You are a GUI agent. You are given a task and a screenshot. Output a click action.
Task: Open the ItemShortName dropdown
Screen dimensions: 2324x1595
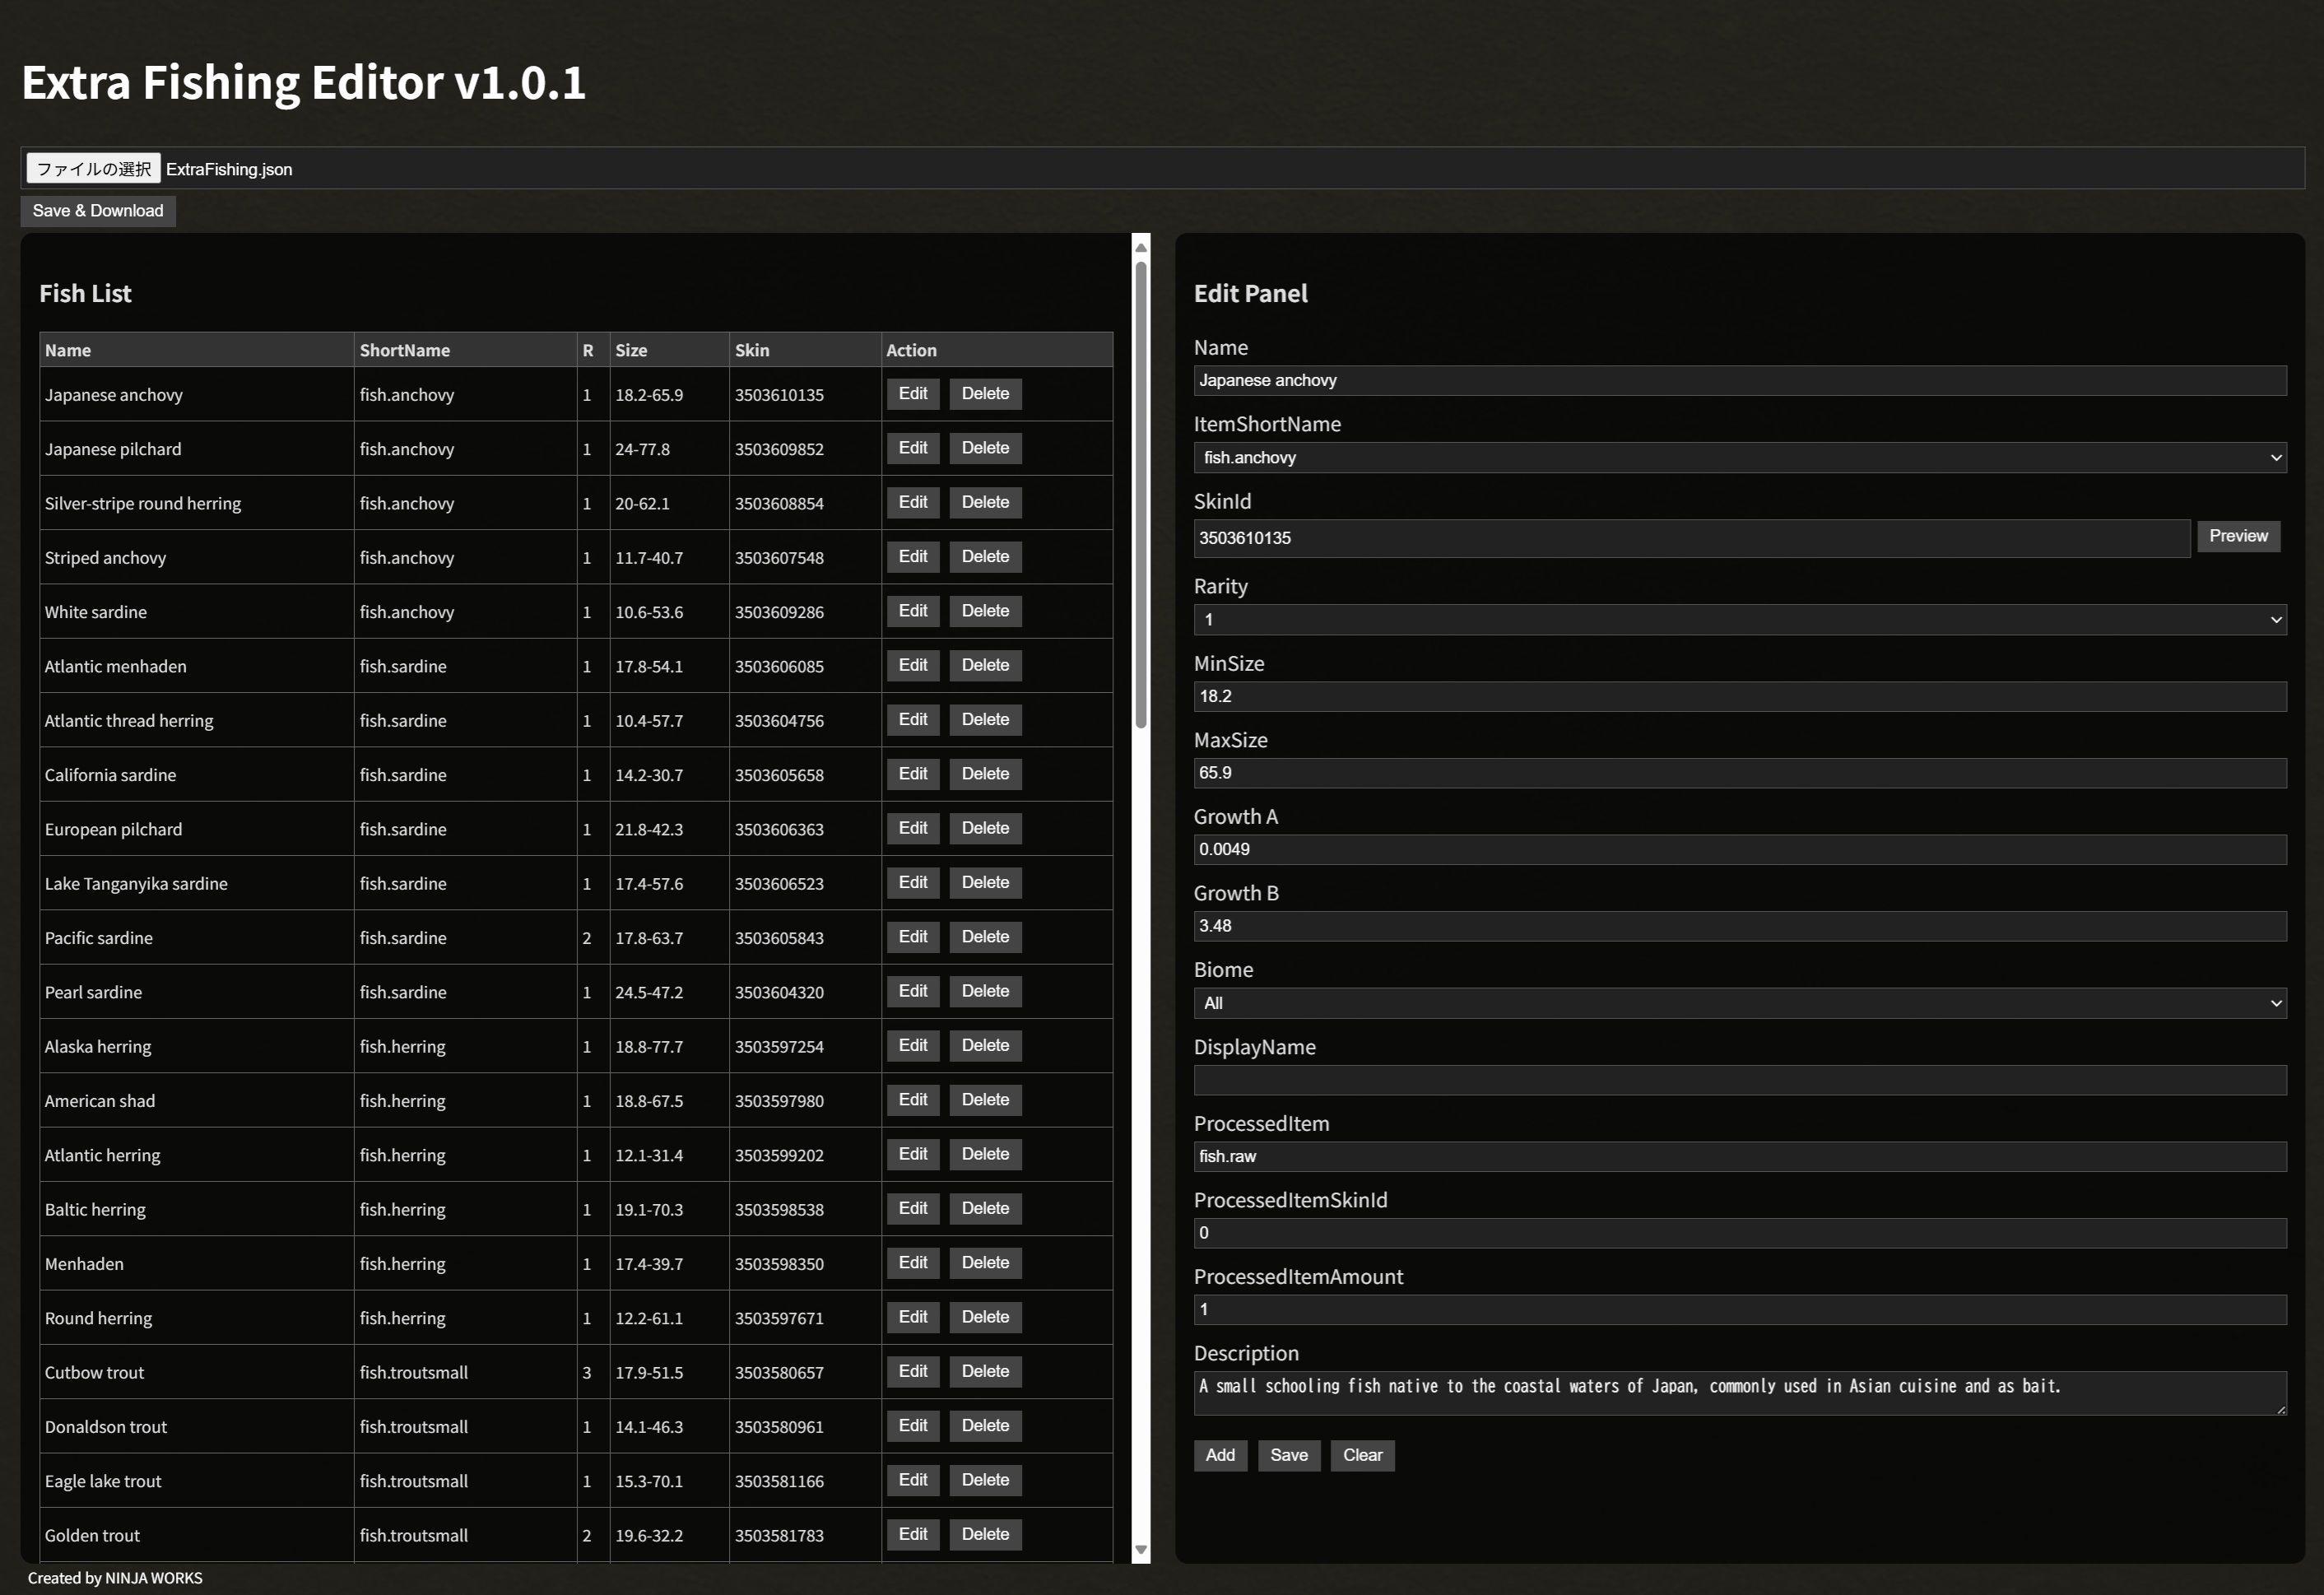tap(1739, 458)
